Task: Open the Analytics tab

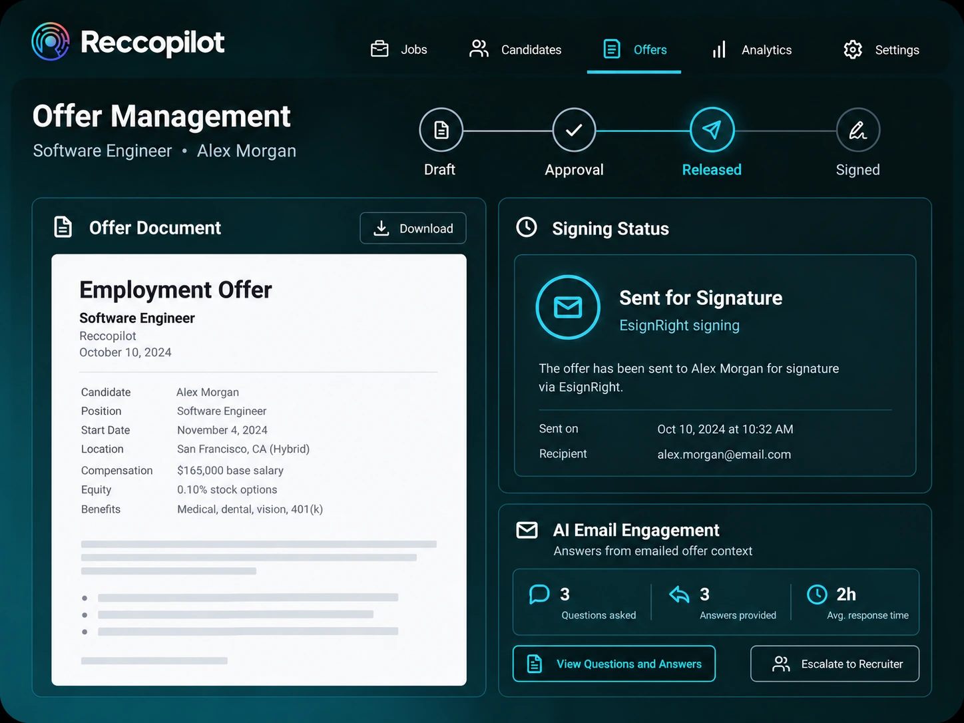Action: click(x=752, y=50)
